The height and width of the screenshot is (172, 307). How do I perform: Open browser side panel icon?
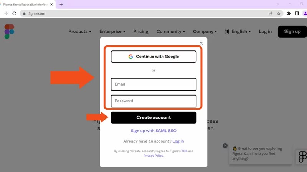tap(297, 13)
